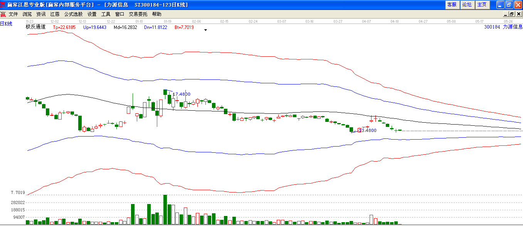
Task: Open the 江恩 menu
Action: (x=55, y=14)
